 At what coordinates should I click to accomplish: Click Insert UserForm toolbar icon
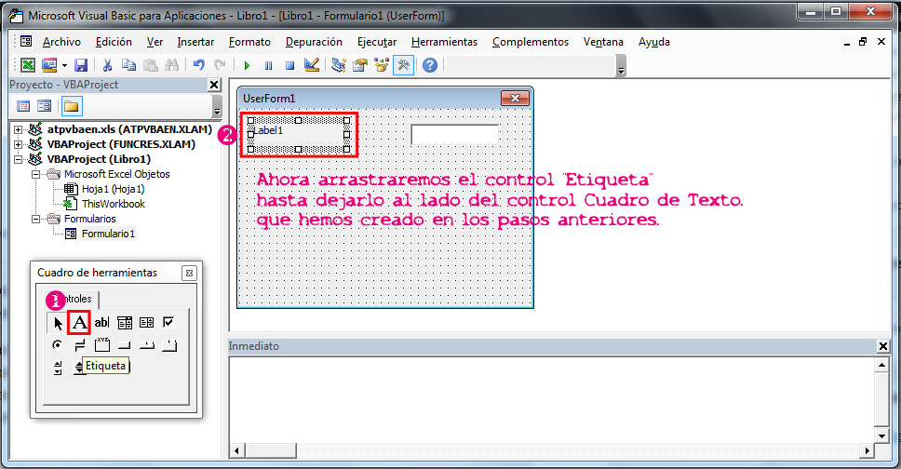pos(49,65)
